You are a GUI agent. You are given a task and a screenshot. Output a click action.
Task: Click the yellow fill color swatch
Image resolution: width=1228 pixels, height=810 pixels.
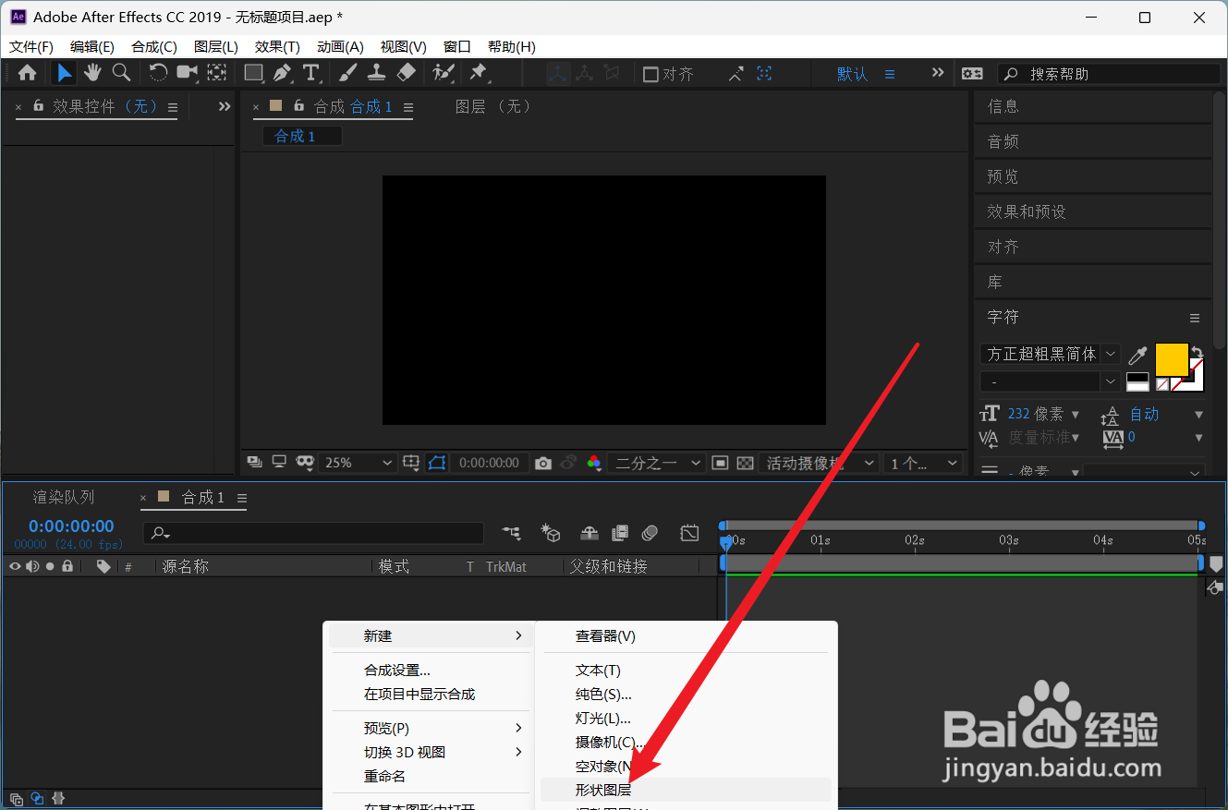tap(1171, 359)
